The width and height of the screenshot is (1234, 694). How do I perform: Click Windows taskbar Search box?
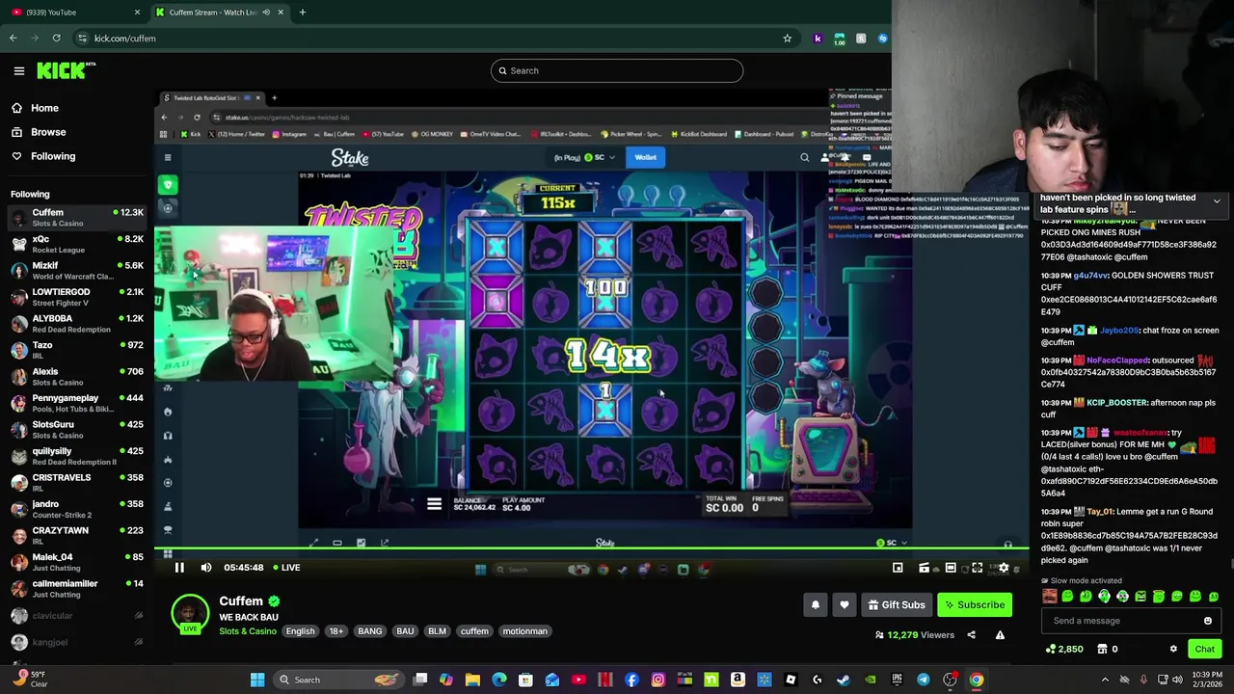337,681
